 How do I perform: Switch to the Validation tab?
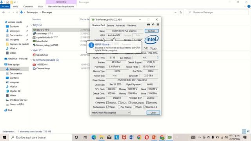[x=131, y=25]
